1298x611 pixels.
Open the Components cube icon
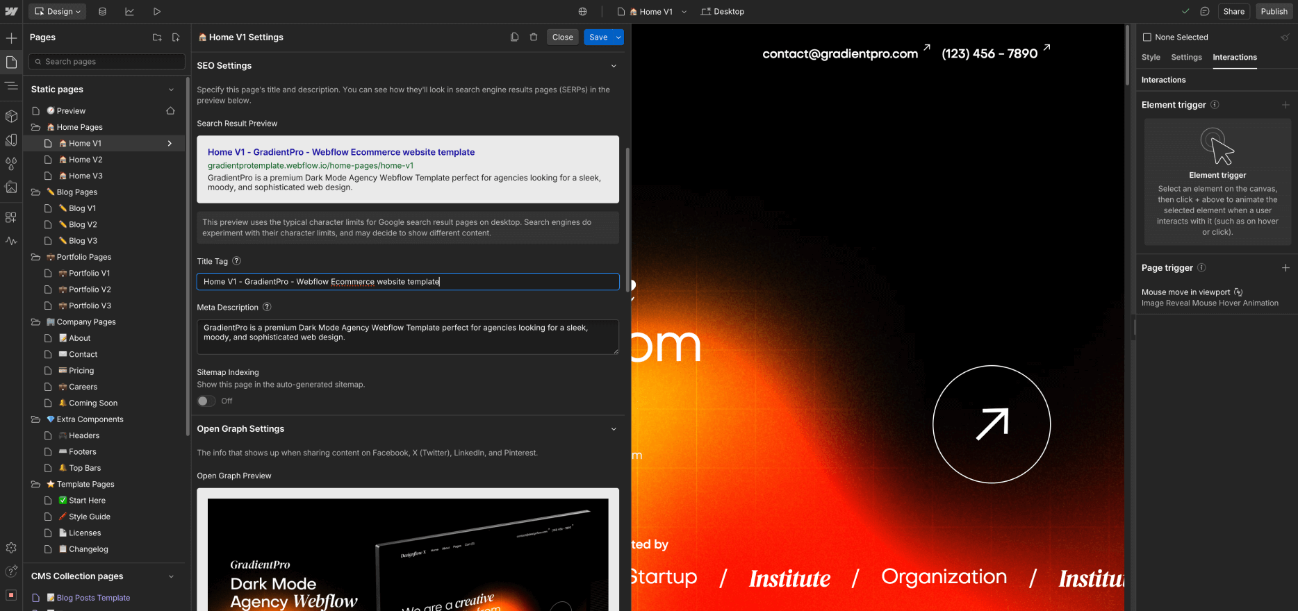point(11,116)
